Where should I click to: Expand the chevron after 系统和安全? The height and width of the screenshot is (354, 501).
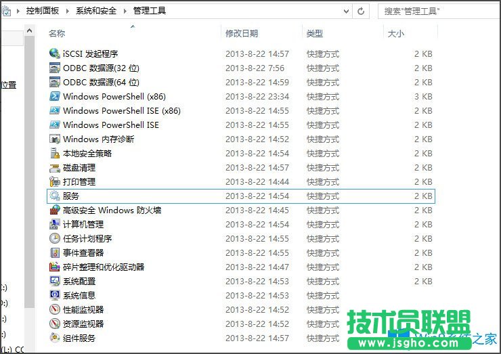point(125,12)
